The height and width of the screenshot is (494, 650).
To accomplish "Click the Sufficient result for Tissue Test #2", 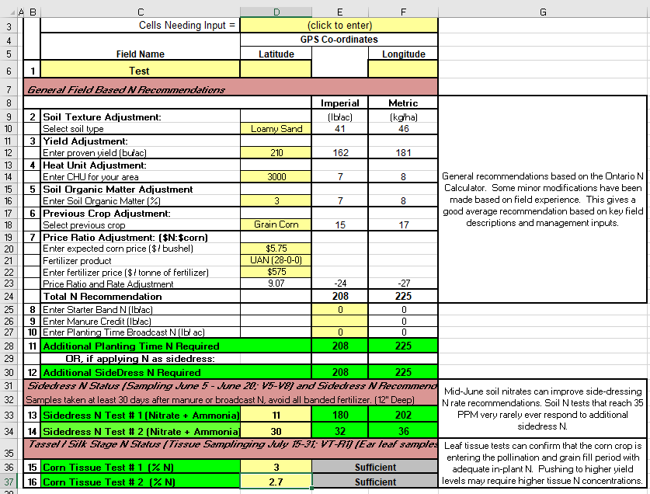I will [375, 482].
